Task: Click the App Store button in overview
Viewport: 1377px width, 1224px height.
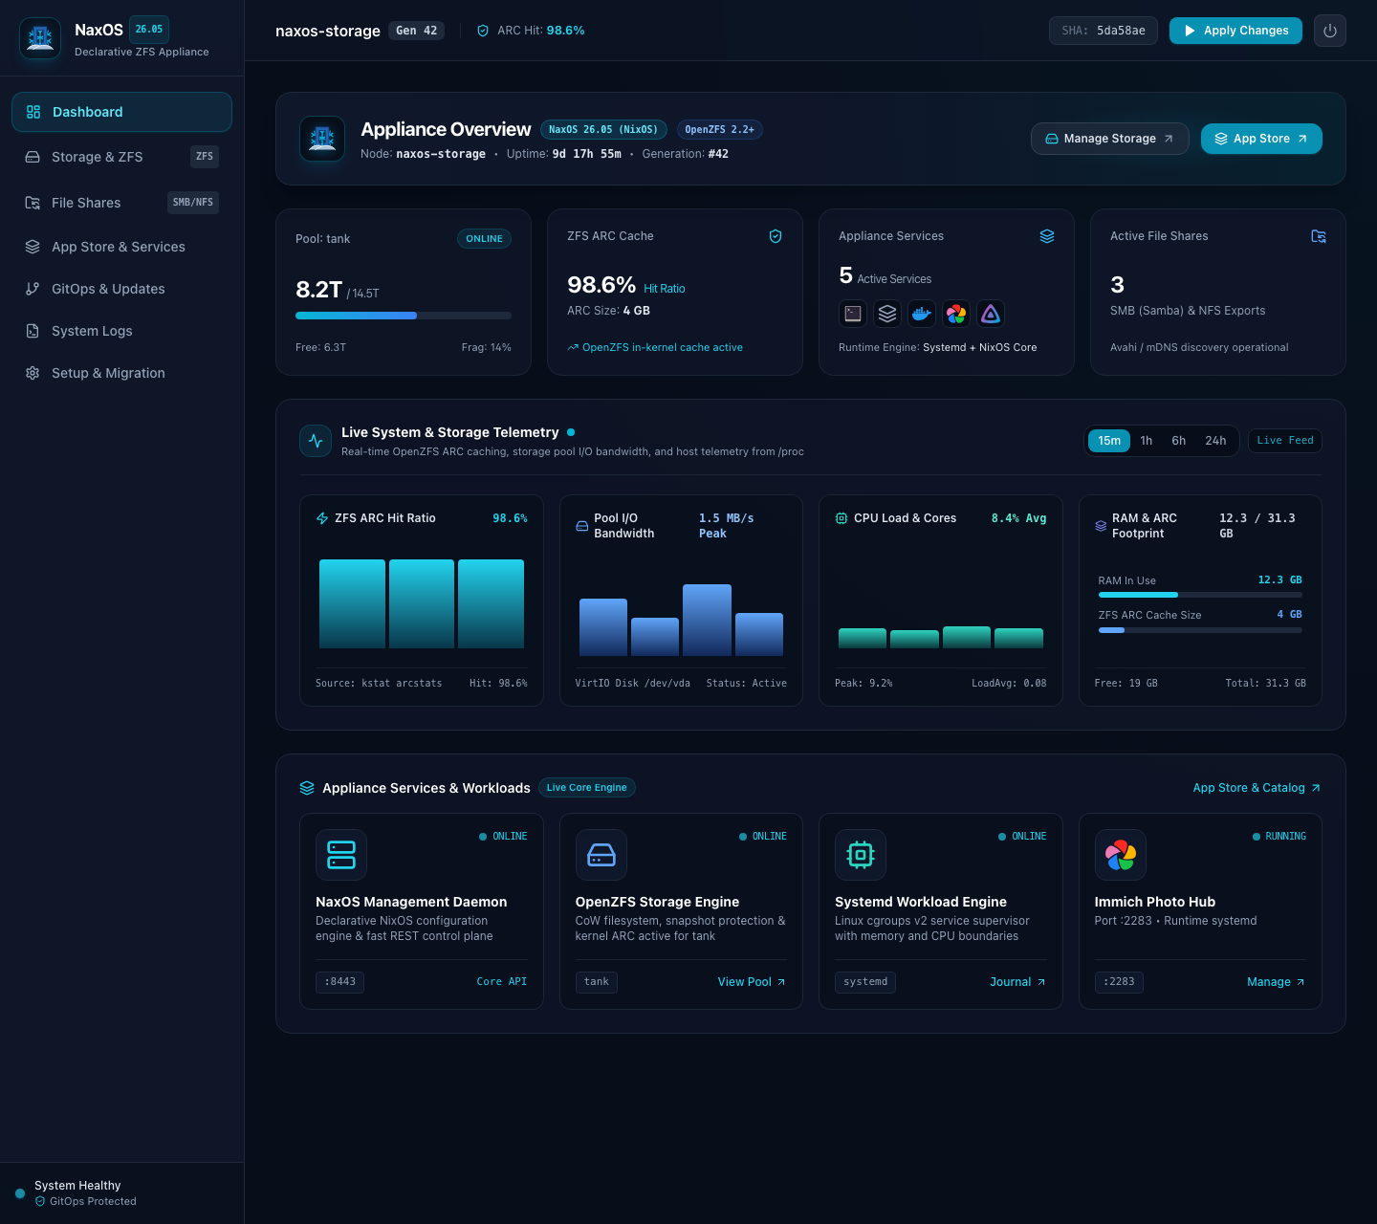Action: tap(1261, 139)
